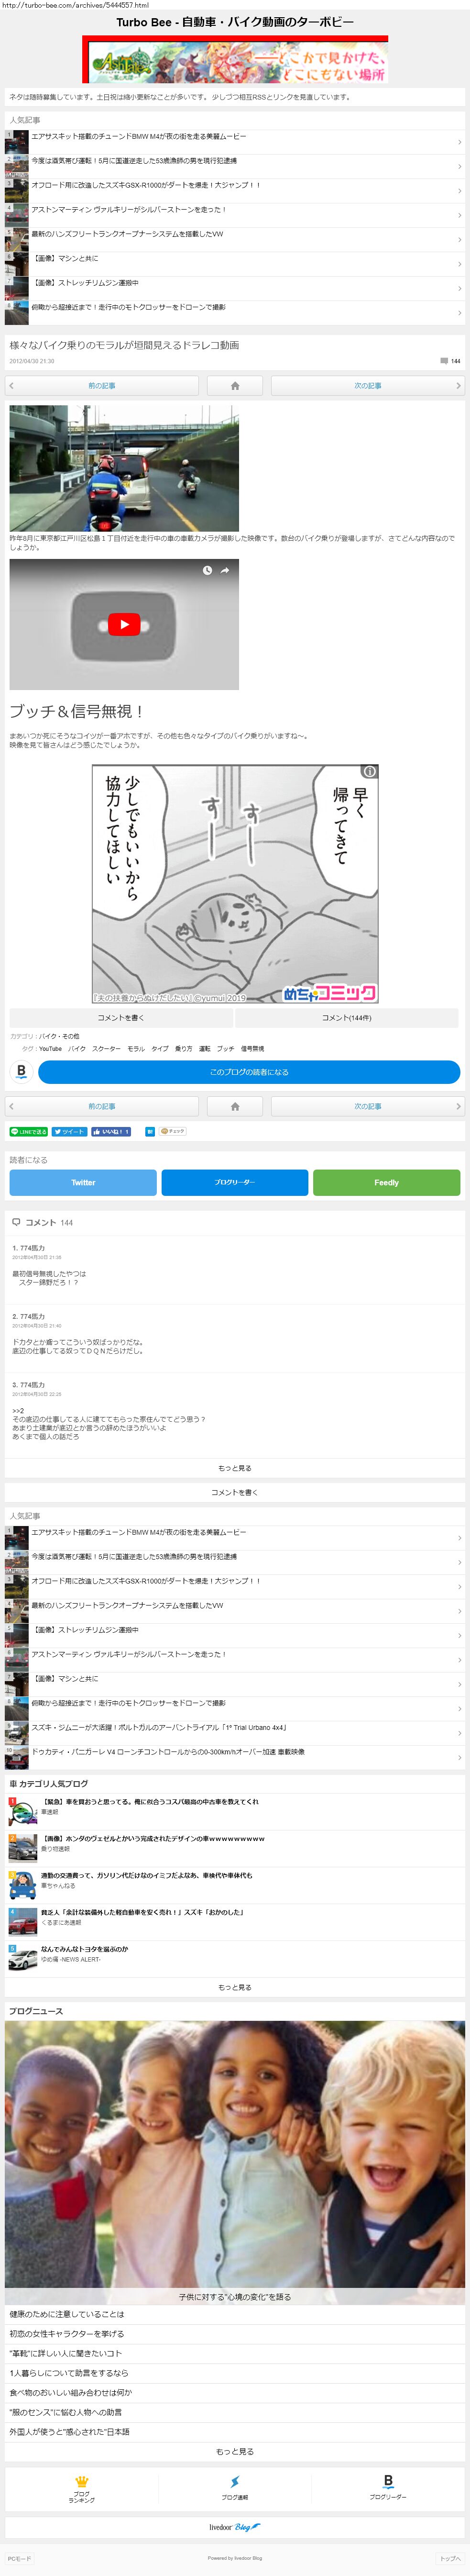Share the article via LINE button

point(28,1132)
